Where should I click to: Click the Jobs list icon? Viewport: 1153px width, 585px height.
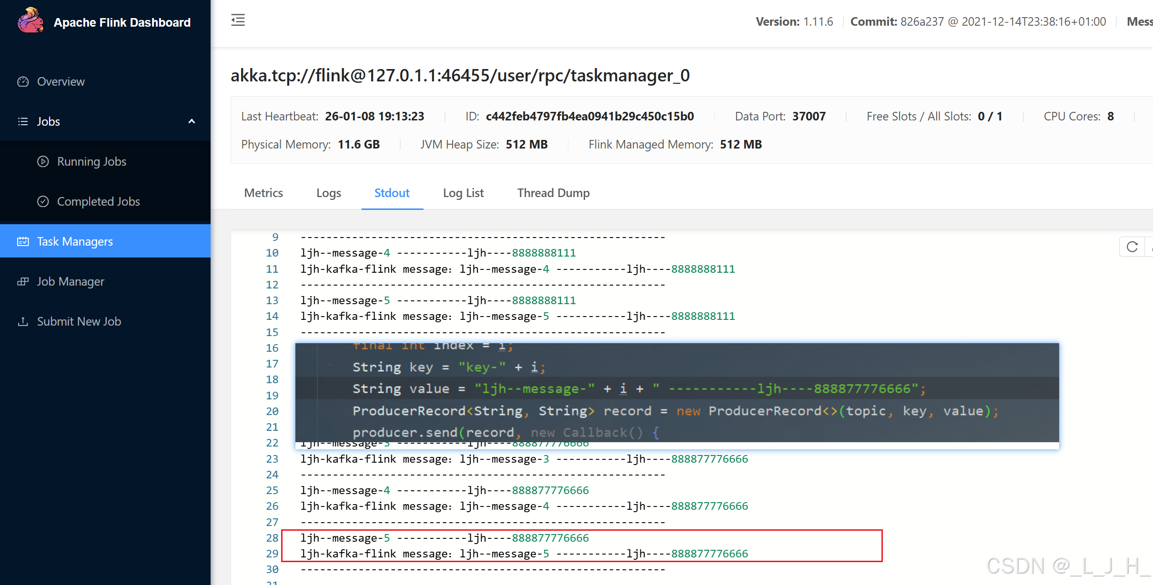point(23,122)
